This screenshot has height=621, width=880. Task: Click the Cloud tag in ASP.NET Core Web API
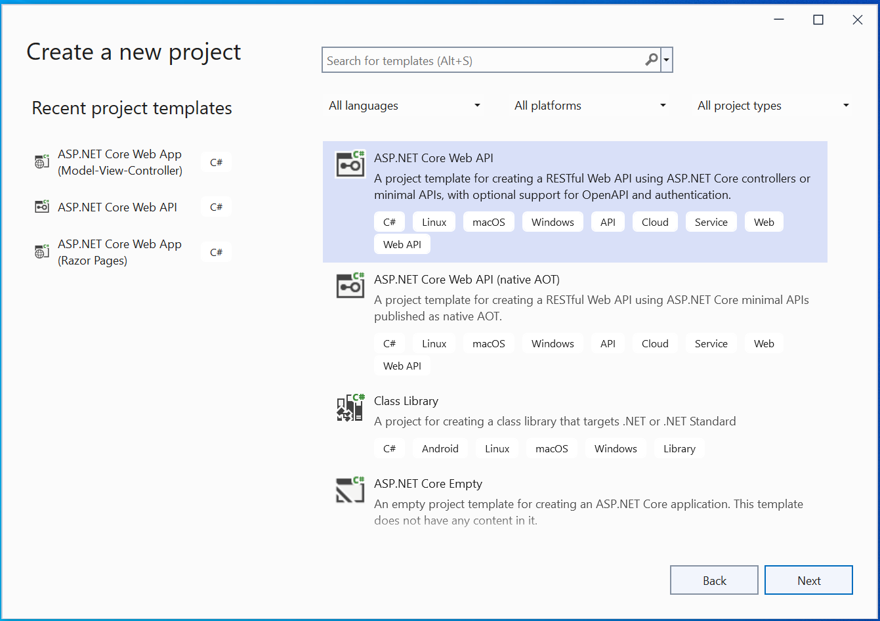(x=655, y=222)
